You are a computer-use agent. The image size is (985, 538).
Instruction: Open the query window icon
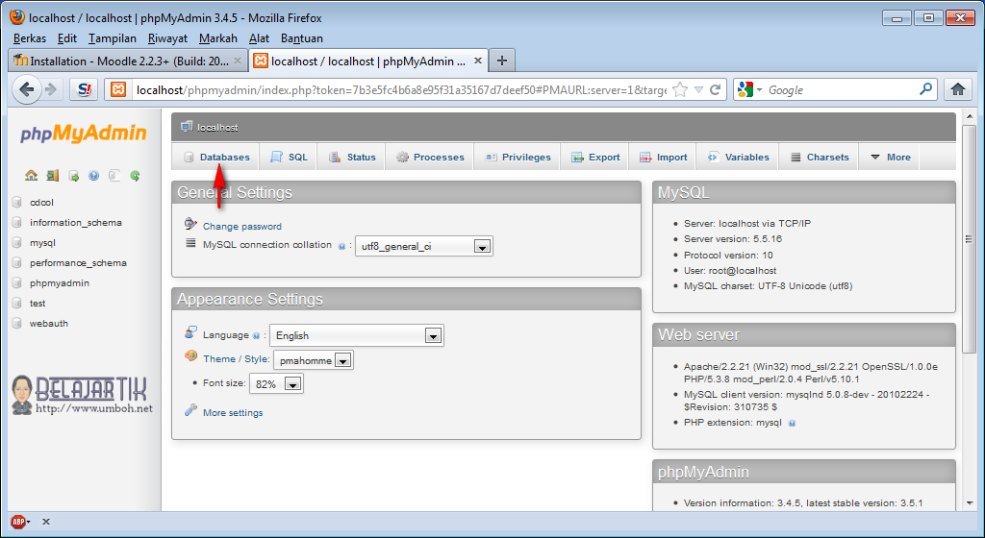pyautogui.click(x=73, y=176)
